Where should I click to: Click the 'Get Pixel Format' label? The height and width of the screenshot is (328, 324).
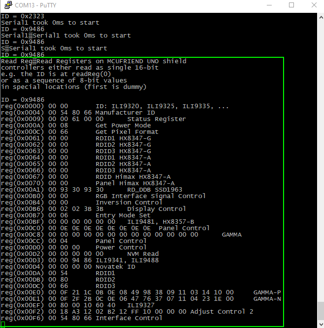[127, 132]
